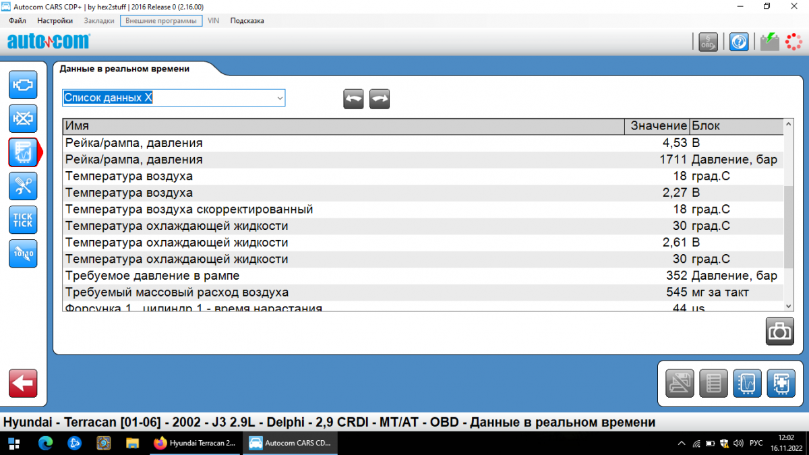The image size is (809, 455).
Task: Take a snapshot with the camera button
Action: click(x=780, y=331)
